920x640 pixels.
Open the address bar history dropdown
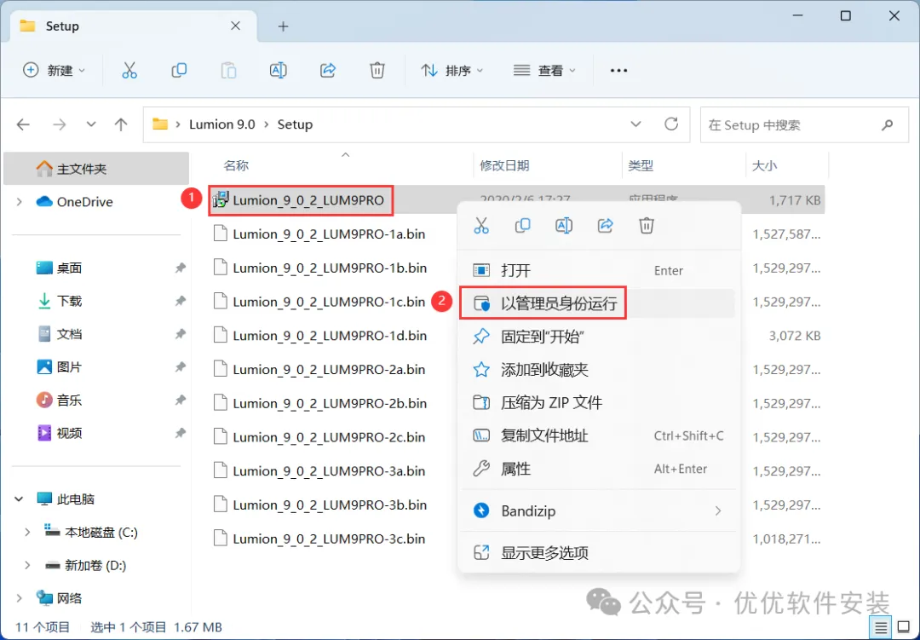click(635, 124)
